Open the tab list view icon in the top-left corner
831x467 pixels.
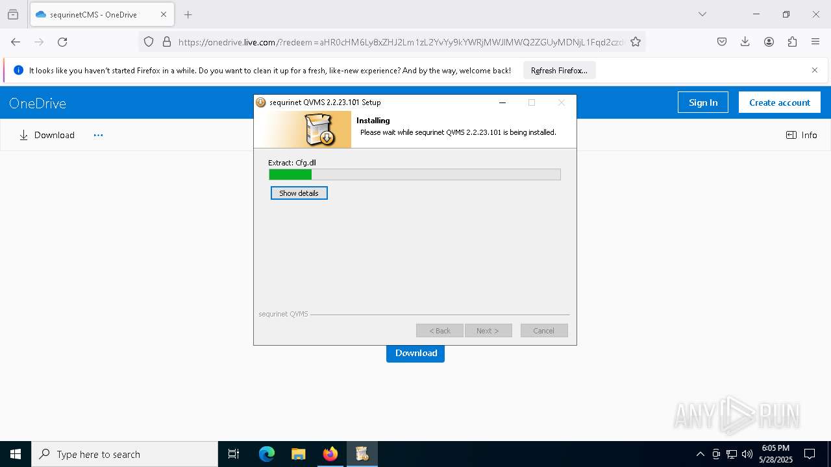pyautogui.click(x=13, y=14)
